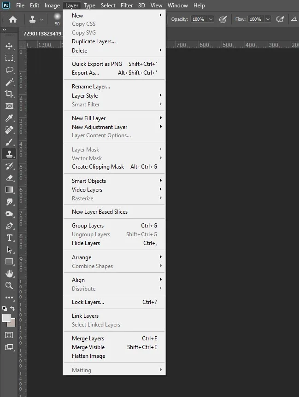Expand the toolbox double-arrow
Viewport: 299px width, 397px height.
coord(4,30)
